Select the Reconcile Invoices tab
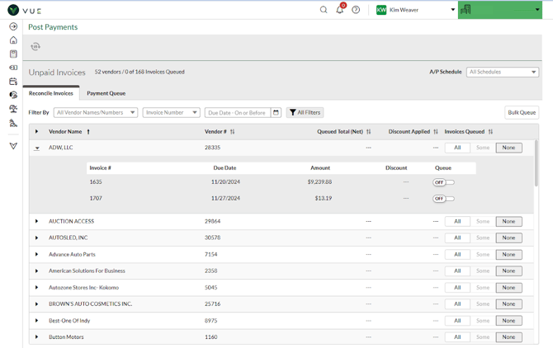 pos(51,93)
